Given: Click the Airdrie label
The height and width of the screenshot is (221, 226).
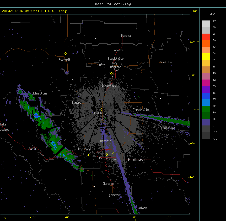Looking at the screenshot, I should (x=106, y=141).
